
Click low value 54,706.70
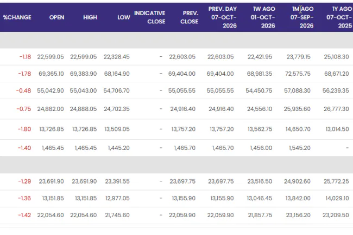click(x=116, y=90)
